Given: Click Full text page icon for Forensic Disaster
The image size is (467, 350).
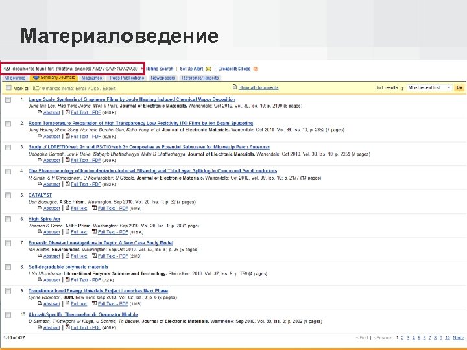Looking at the screenshot, I should coord(67,255).
